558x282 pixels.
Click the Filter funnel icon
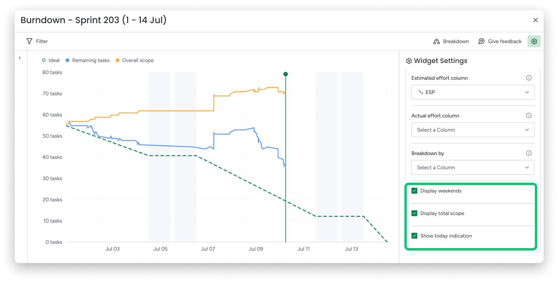pyautogui.click(x=29, y=41)
